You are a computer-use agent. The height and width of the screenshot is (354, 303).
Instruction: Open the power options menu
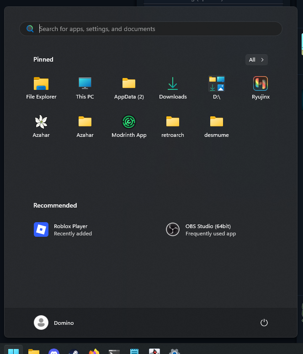[x=264, y=323]
